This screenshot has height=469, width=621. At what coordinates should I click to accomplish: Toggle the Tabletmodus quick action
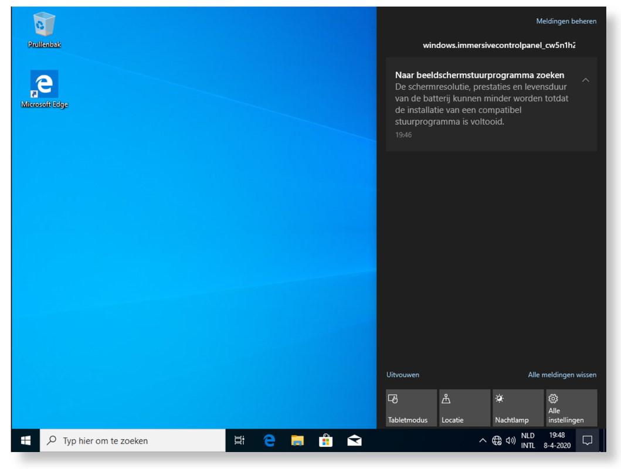click(411, 408)
